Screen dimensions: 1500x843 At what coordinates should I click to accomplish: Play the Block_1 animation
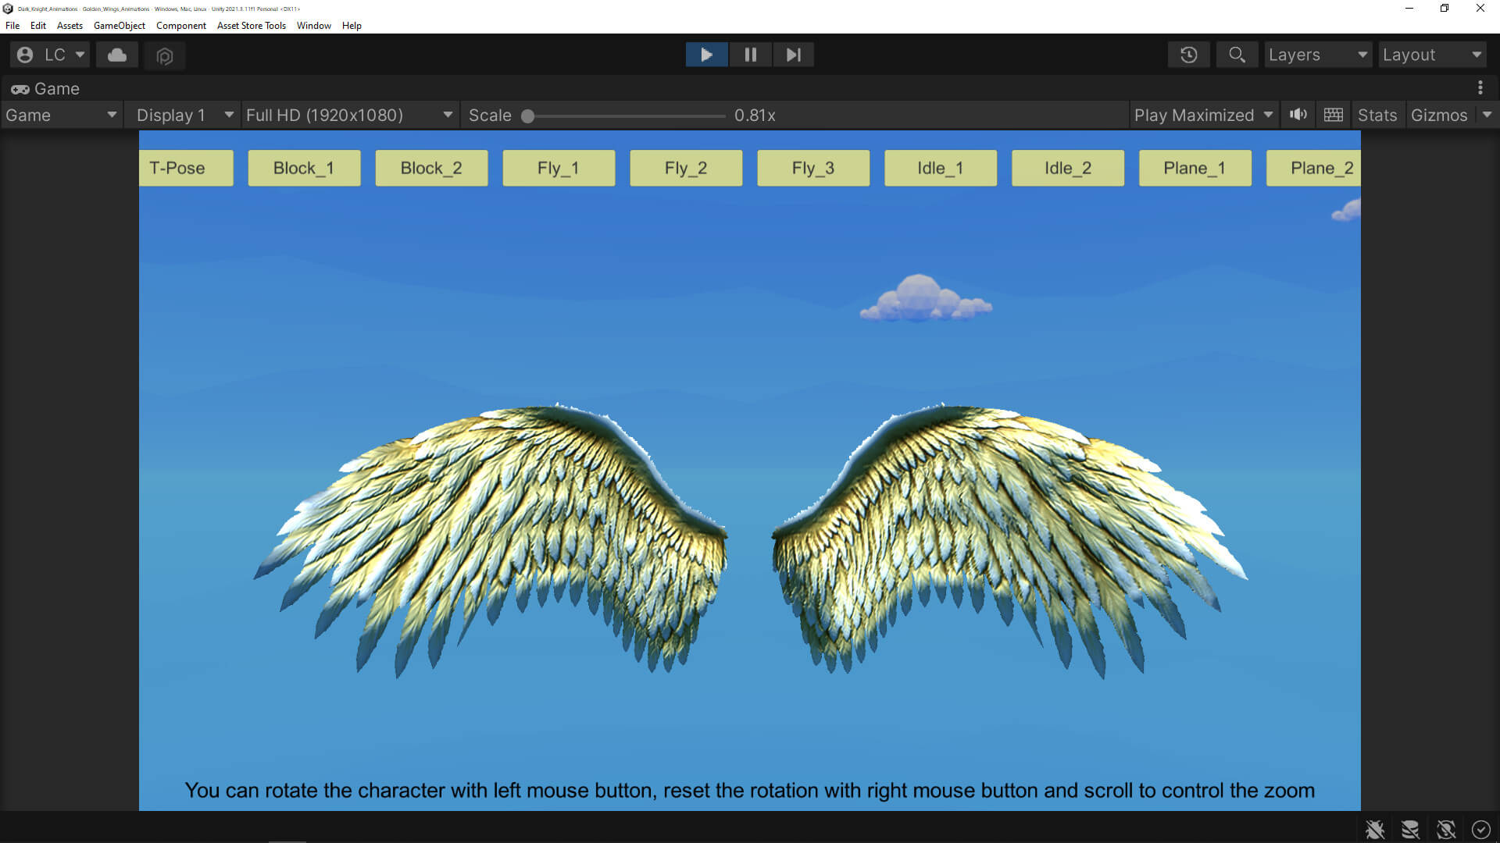click(304, 168)
